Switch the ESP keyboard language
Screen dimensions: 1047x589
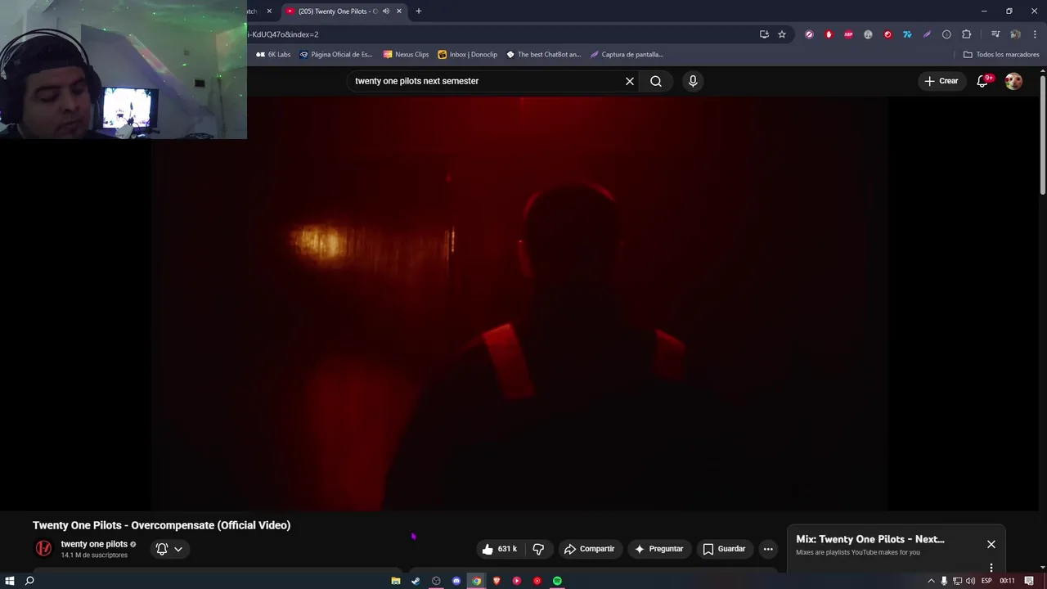(x=986, y=581)
